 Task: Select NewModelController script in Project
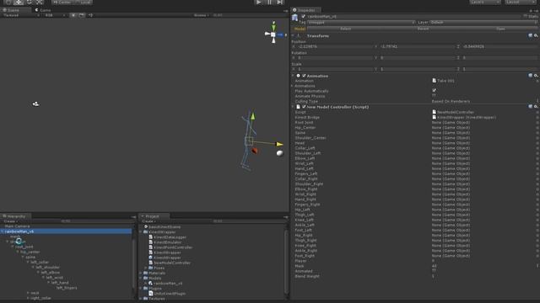point(172,263)
